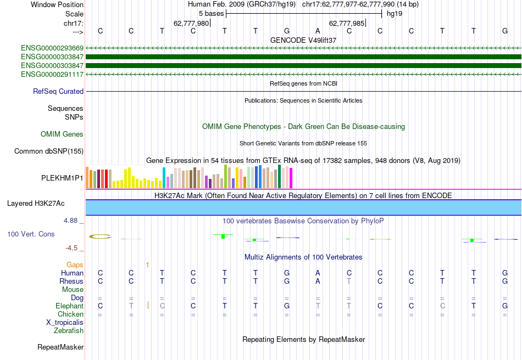Open the Multiz Alignments of 100 Vertebrates title

tap(303, 257)
